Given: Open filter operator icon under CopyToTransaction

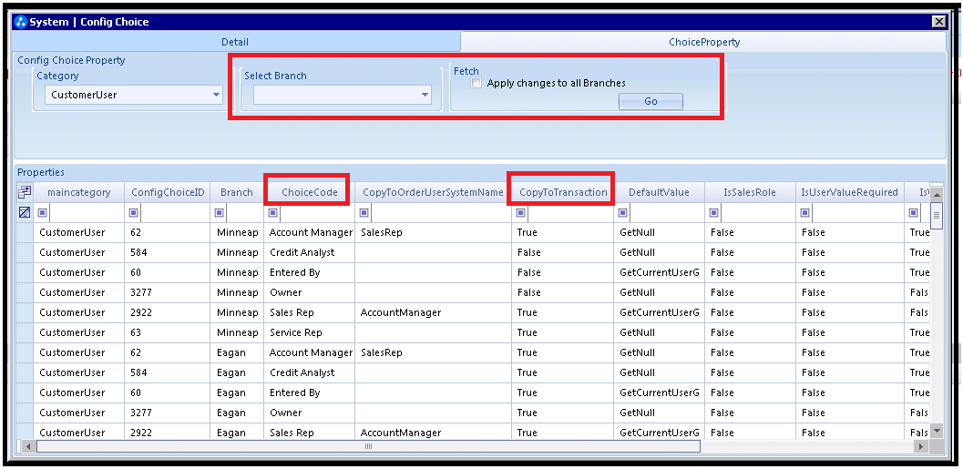Looking at the screenshot, I should [x=521, y=213].
